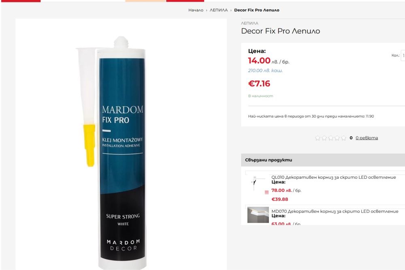405x270 pixels.
Task: Open the ЛЕПИЛА label above the product title
Action: point(249,23)
